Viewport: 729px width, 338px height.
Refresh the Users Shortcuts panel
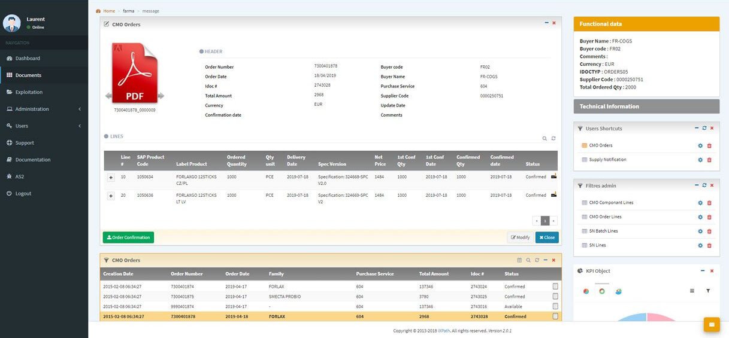(704, 128)
